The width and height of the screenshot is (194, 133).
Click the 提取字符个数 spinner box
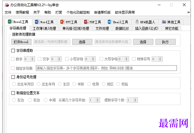pyautogui.click(x=132, y=100)
